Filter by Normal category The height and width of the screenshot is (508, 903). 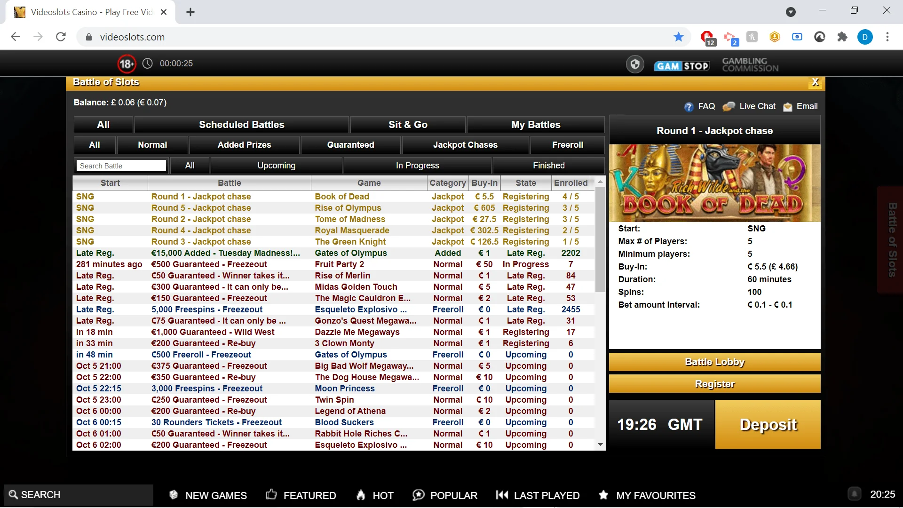(x=152, y=145)
